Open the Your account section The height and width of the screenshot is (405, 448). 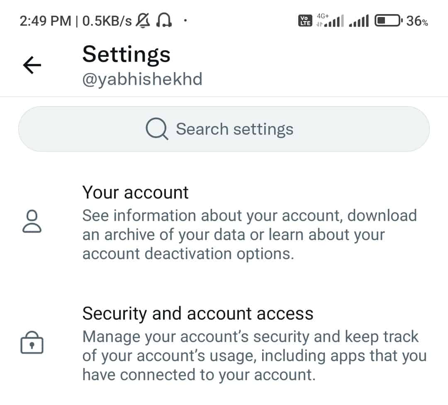point(136,193)
